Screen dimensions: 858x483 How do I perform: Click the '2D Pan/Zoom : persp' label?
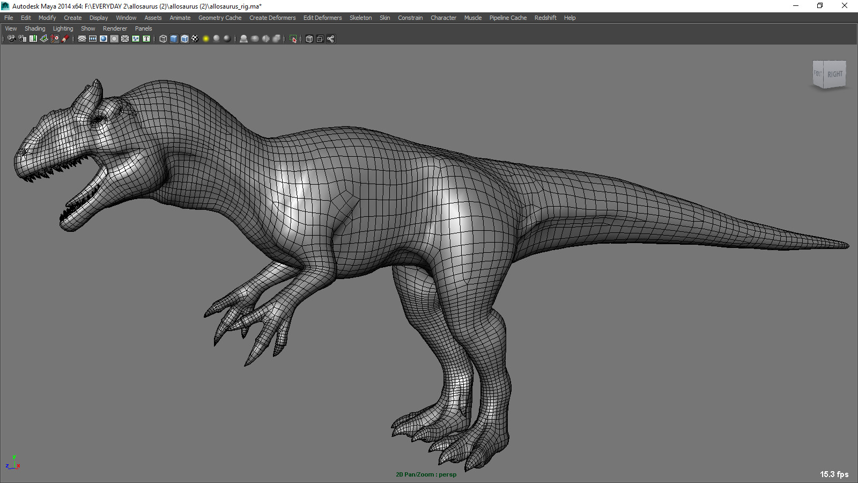pos(426,474)
